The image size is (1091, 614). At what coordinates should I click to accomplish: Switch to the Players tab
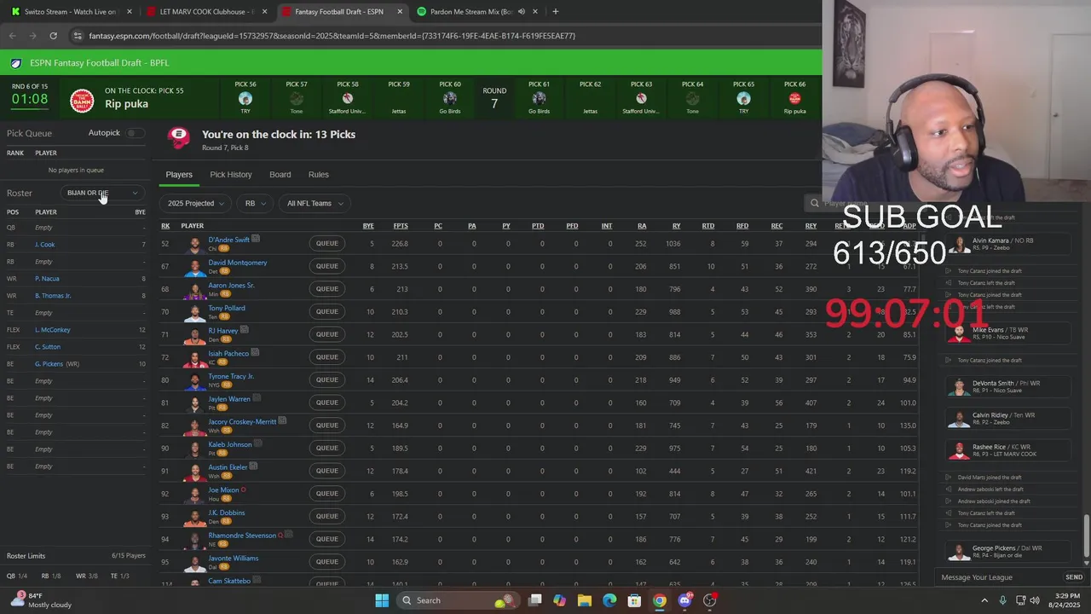(179, 174)
